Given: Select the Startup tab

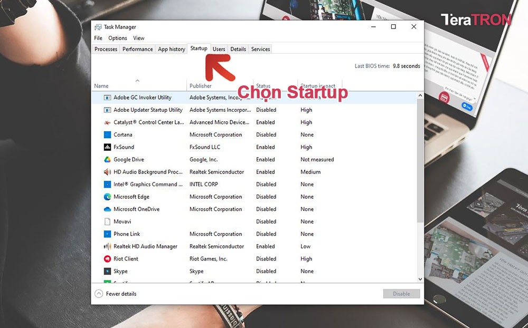Looking at the screenshot, I should [199, 49].
